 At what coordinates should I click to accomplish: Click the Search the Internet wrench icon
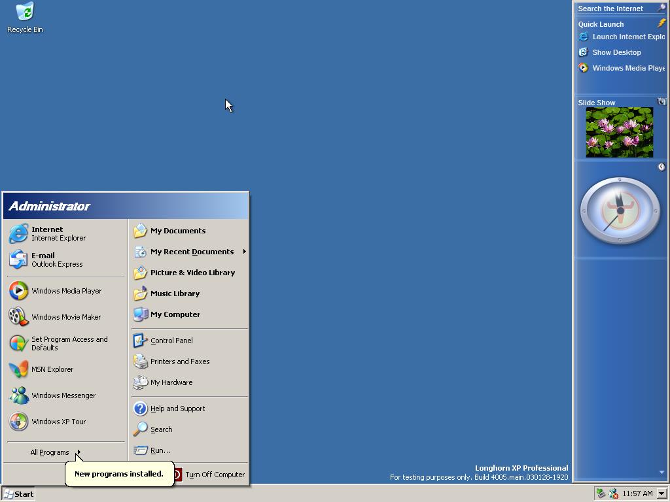tap(661, 7)
